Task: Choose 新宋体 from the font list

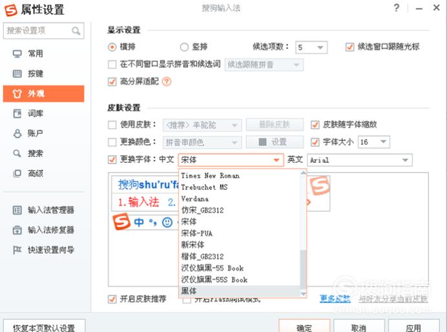Action: point(240,245)
